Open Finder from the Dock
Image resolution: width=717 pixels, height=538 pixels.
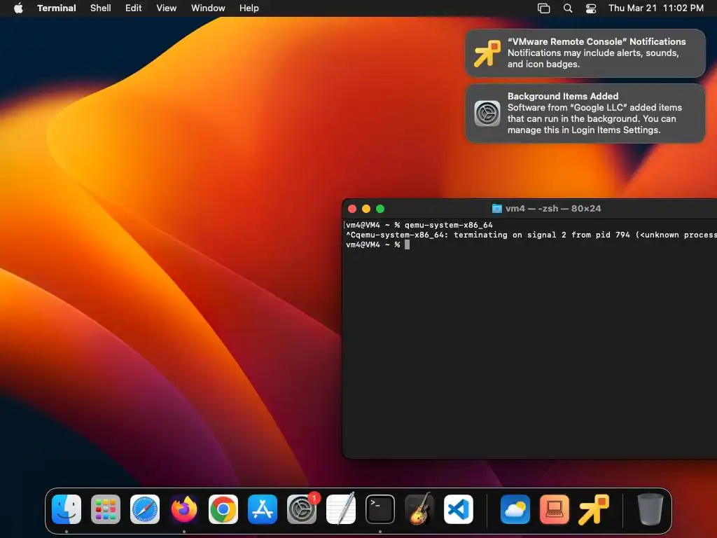coord(67,509)
